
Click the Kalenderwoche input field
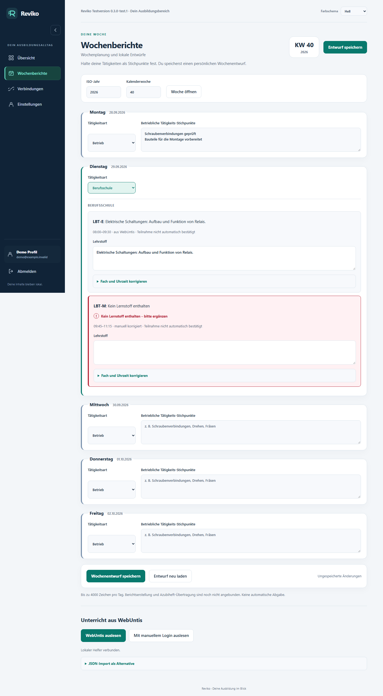click(143, 92)
